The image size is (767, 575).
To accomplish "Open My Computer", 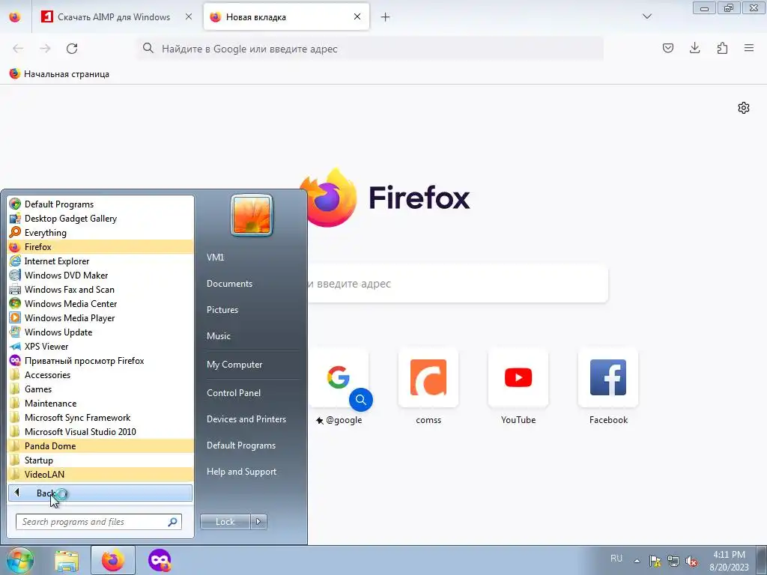I will pyautogui.click(x=234, y=365).
